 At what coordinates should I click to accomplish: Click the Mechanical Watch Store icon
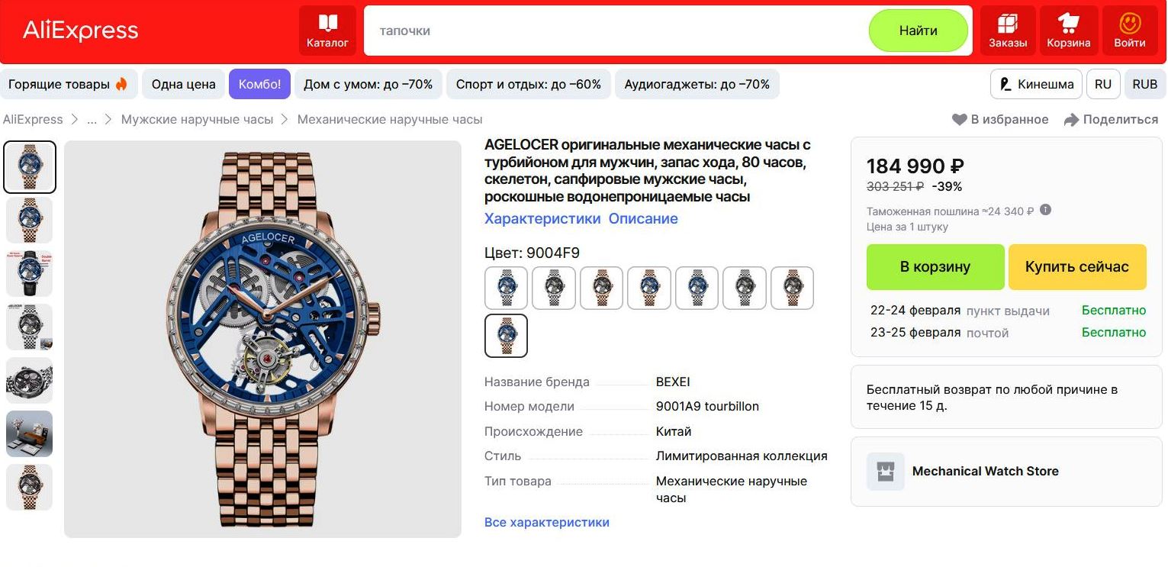[x=886, y=472]
